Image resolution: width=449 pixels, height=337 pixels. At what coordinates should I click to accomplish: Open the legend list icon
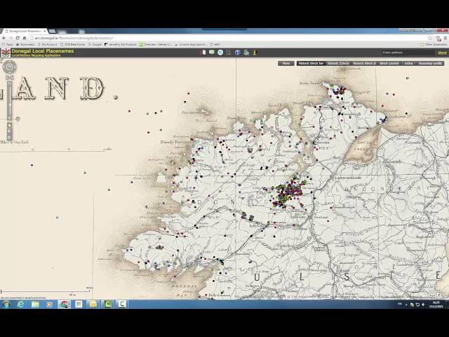(x=229, y=53)
